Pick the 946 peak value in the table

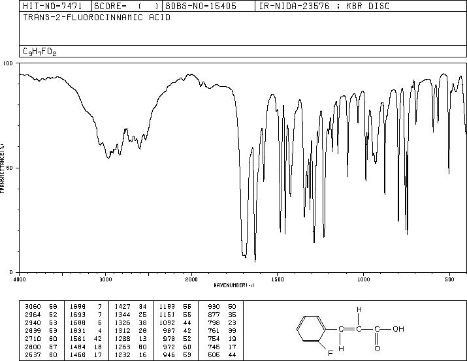(x=169, y=354)
